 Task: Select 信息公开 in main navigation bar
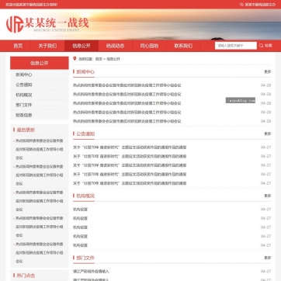(x=82, y=46)
